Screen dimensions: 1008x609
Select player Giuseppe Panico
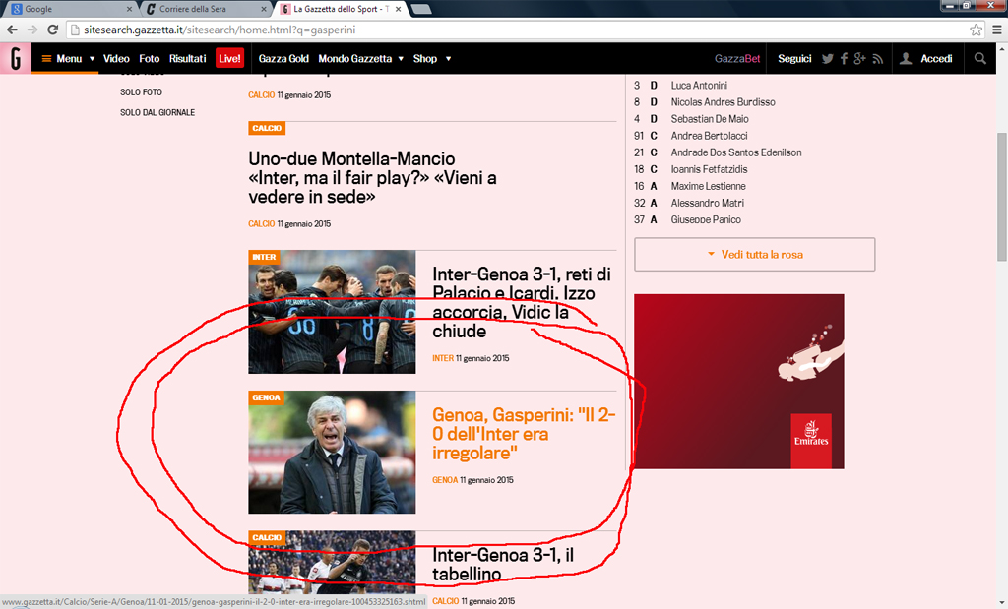pos(706,219)
